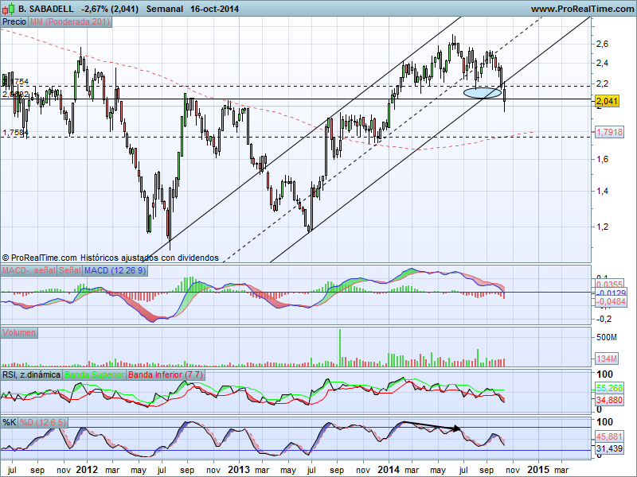
Task: Click the 500M volume axis label
Action: coord(607,337)
